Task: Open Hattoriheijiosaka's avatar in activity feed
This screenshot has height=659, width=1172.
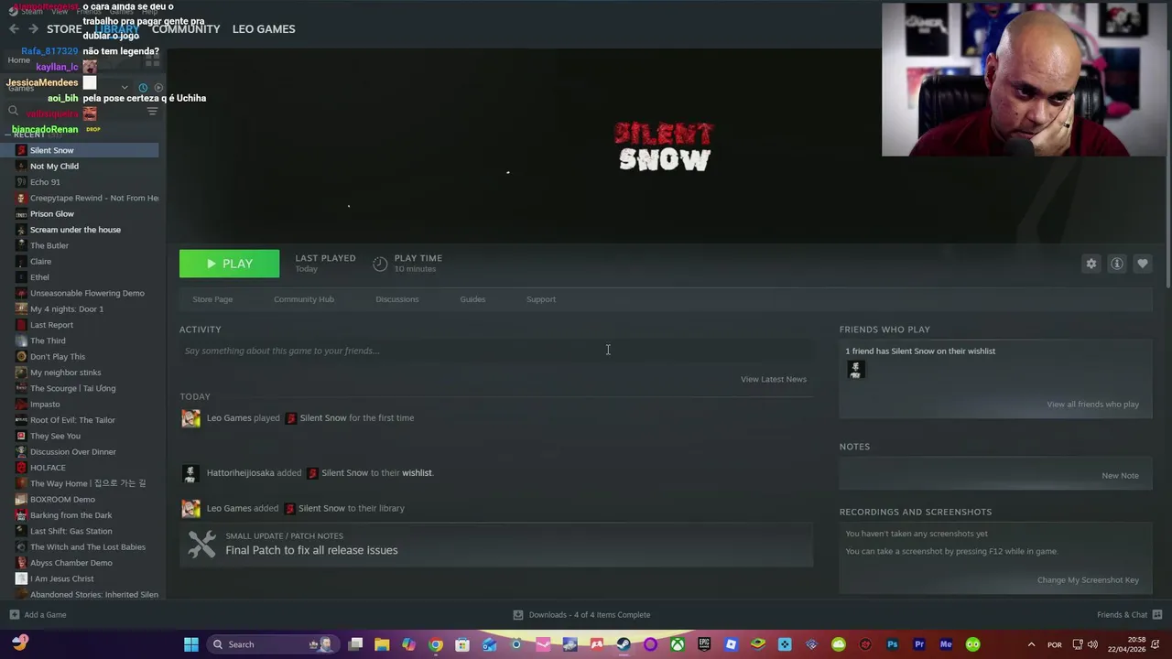Action: (190, 473)
